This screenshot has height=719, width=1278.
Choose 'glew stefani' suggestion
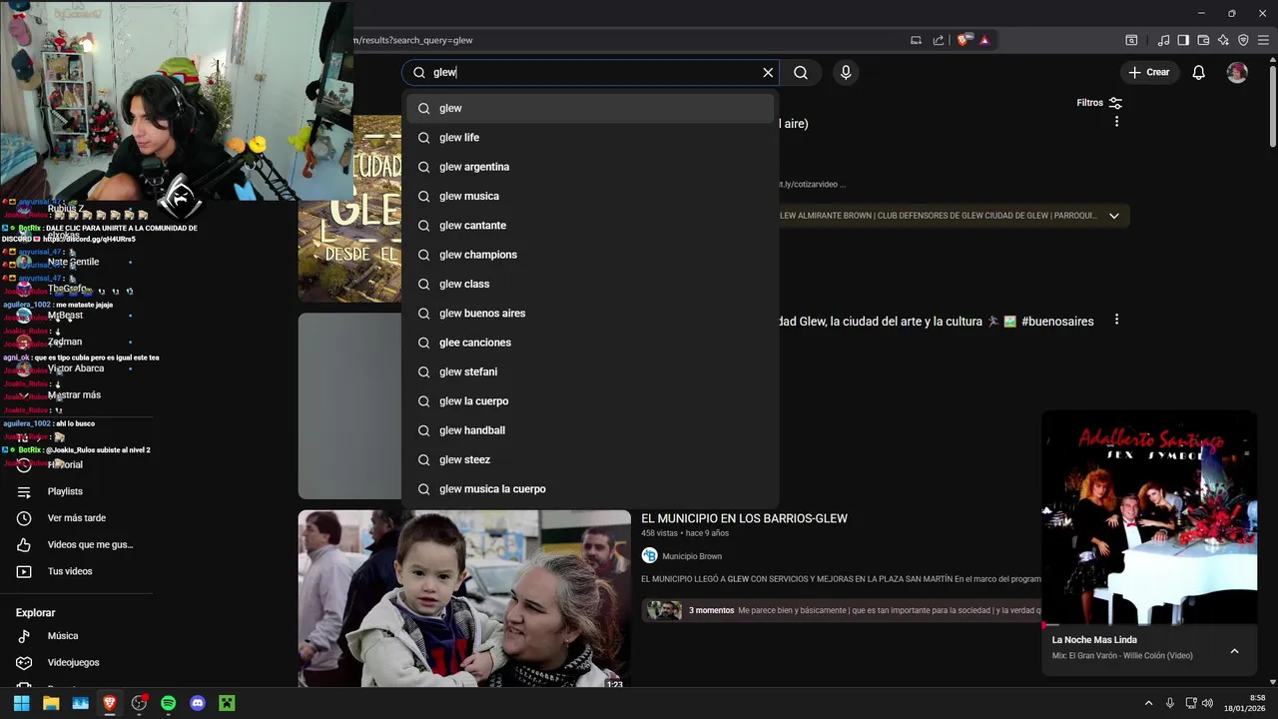point(590,371)
